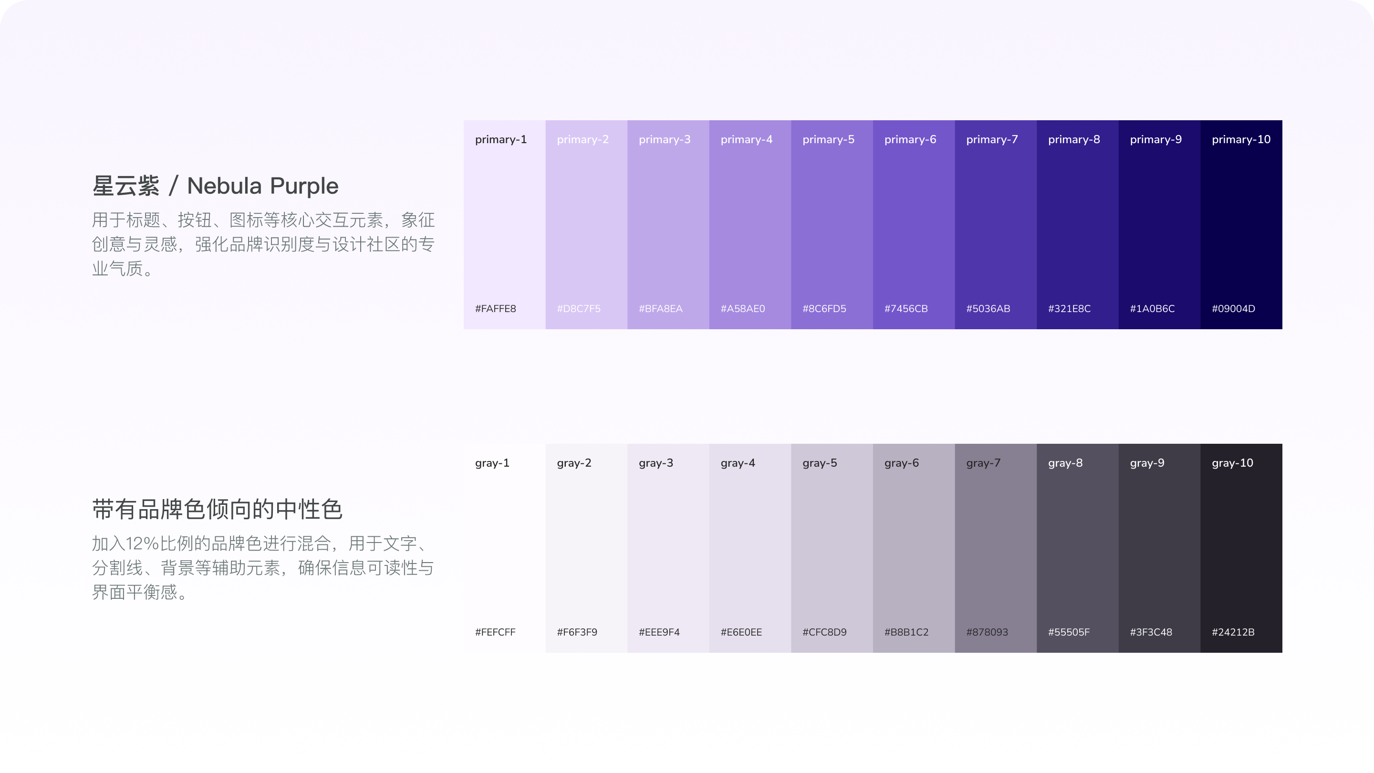This screenshot has width=1374, height=773.
Task: Choose the primary-7 swatch
Action: [x=996, y=225]
